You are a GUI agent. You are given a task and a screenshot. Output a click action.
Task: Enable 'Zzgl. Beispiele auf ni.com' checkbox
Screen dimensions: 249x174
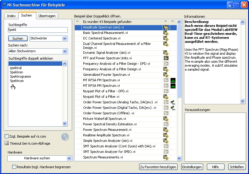pyautogui.click(x=7, y=136)
